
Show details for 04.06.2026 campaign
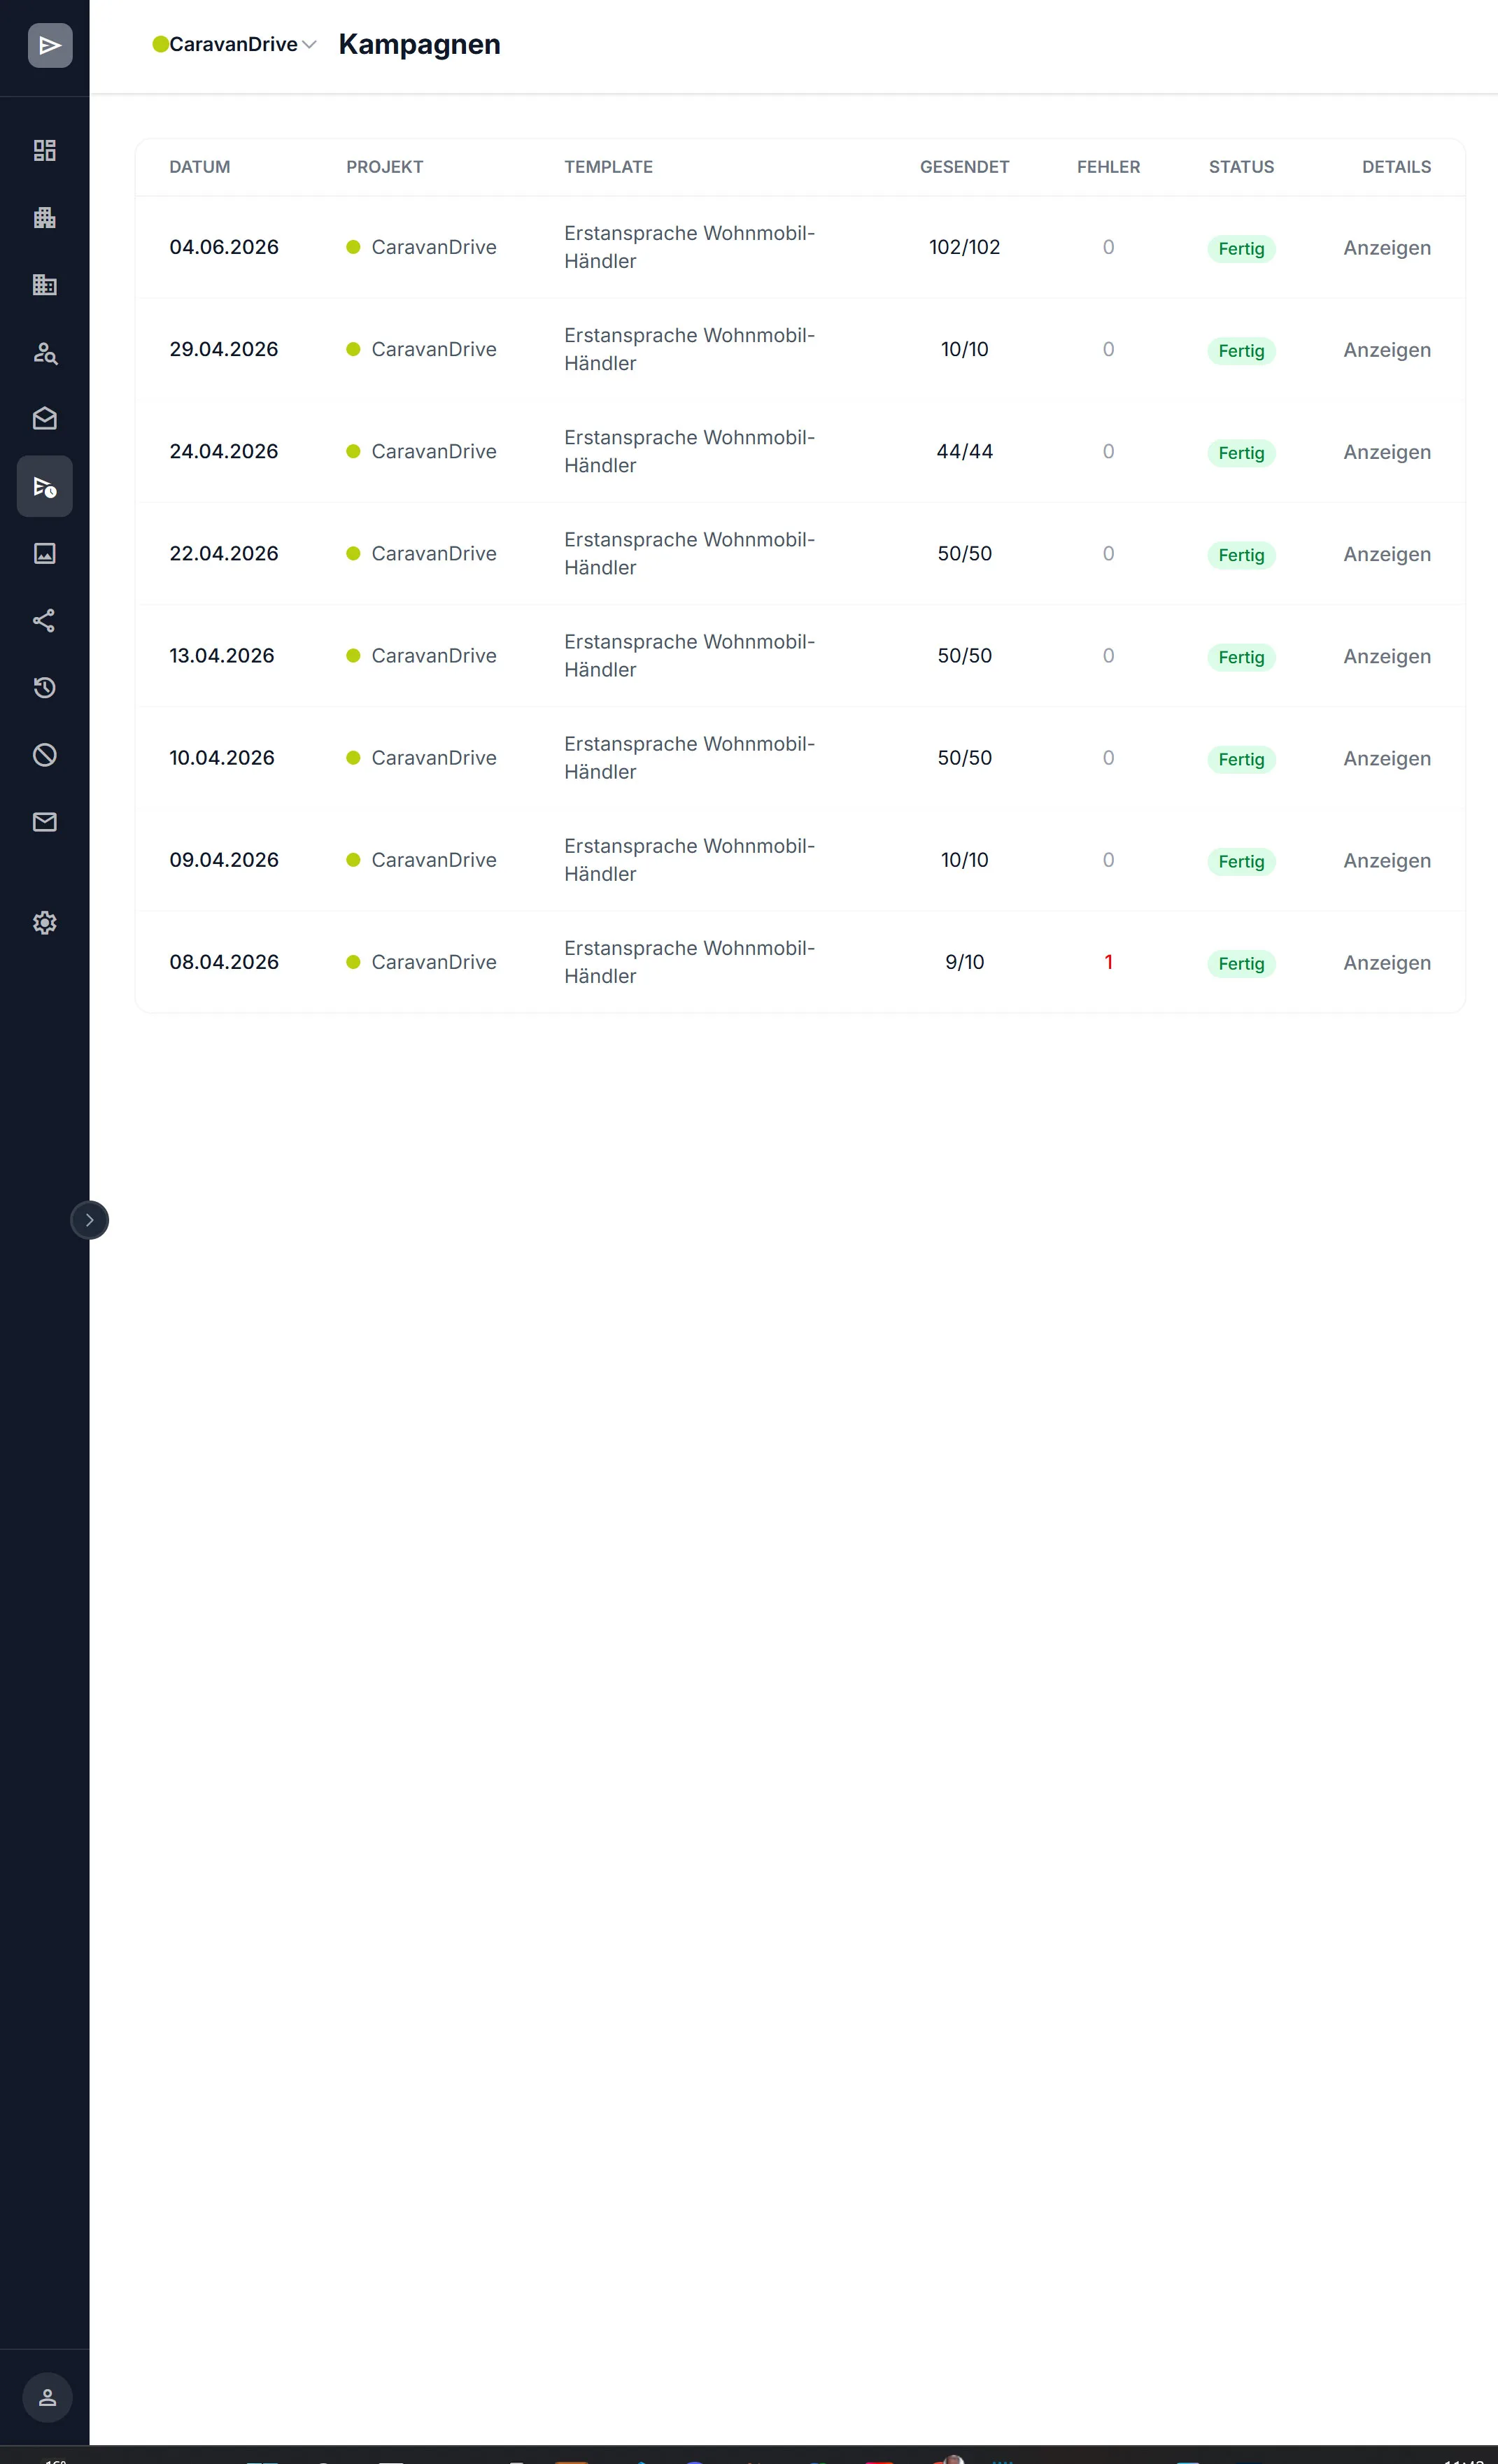click(x=1387, y=248)
